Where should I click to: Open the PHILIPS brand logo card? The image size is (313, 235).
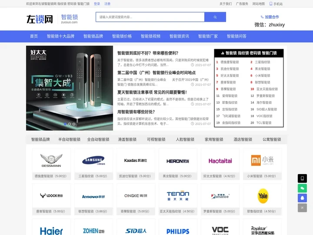tap(178, 227)
